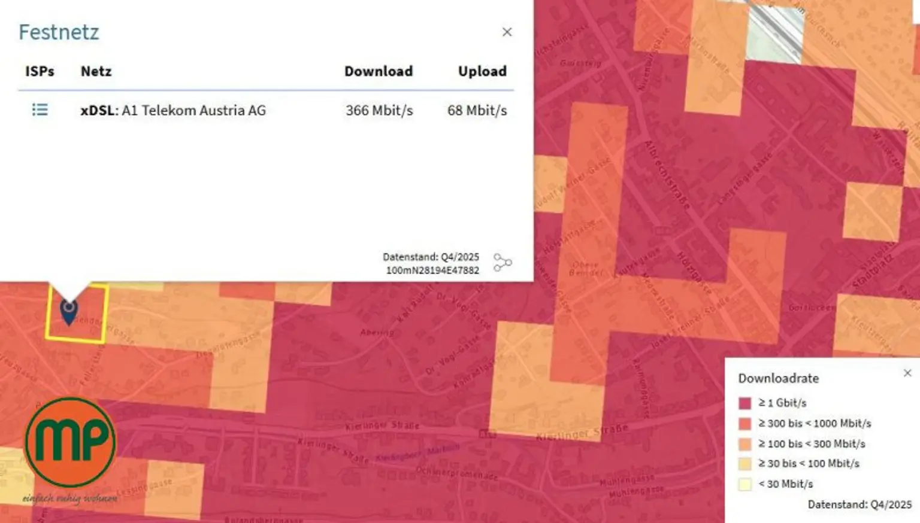This screenshot has height=523, width=920.
Task: Close the Festnetz popup panel
Action: [x=507, y=32]
